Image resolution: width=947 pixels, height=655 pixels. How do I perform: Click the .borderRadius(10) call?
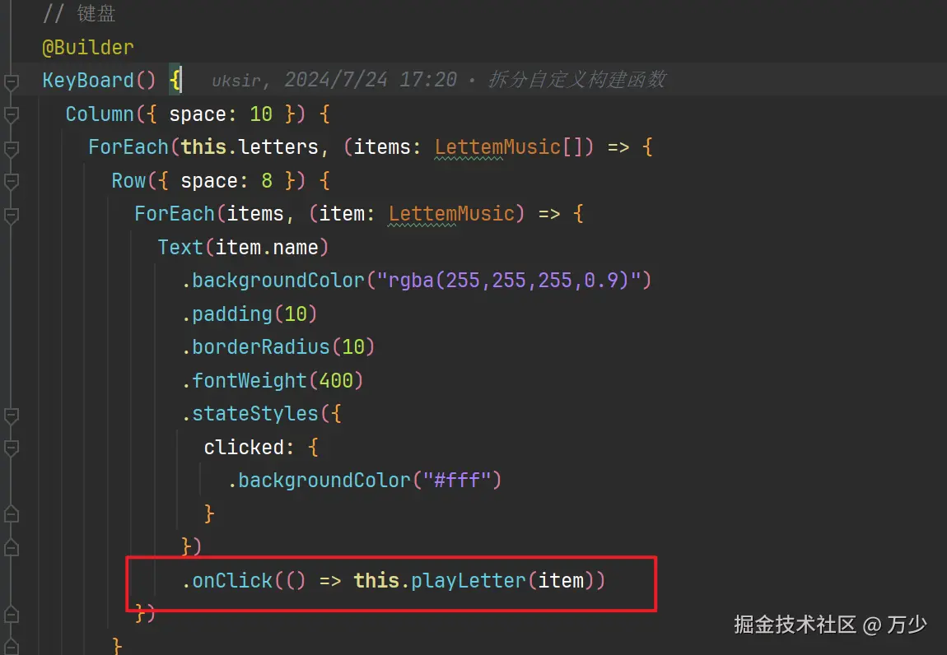[278, 347]
